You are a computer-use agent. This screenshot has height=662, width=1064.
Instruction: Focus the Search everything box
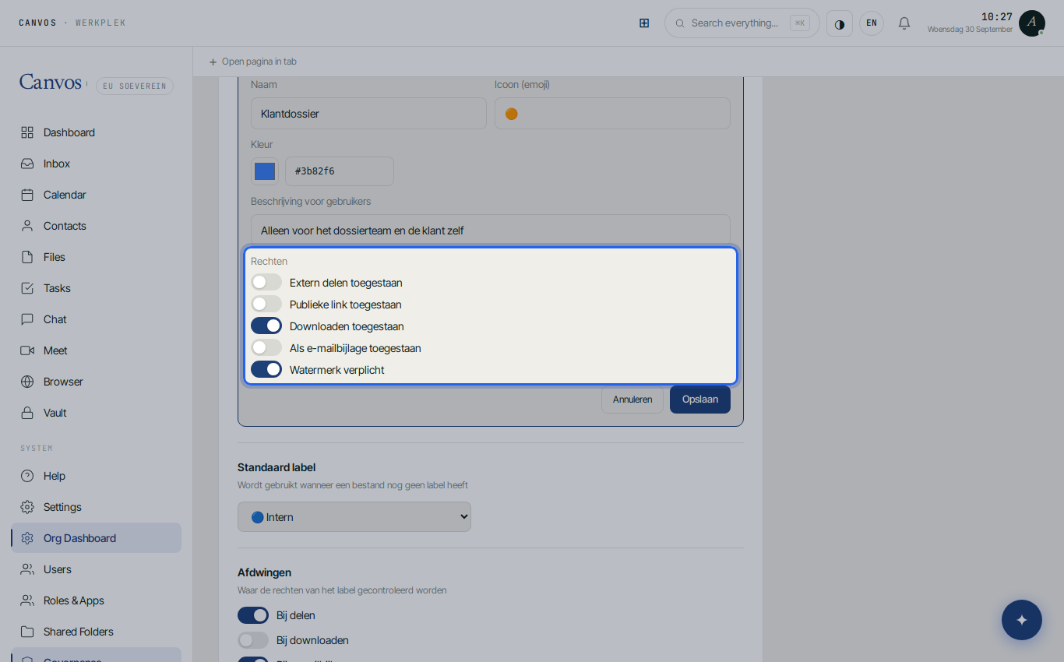coord(742,23)
